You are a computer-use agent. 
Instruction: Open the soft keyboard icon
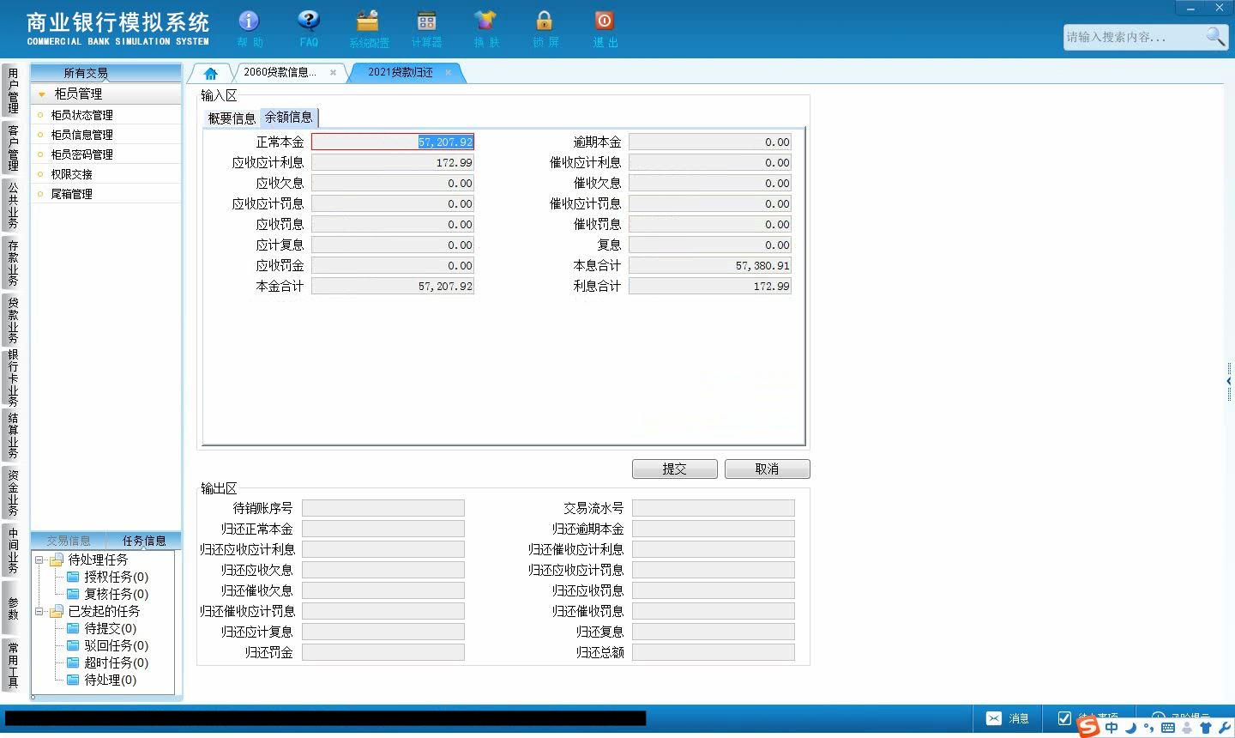(1167, 728)
